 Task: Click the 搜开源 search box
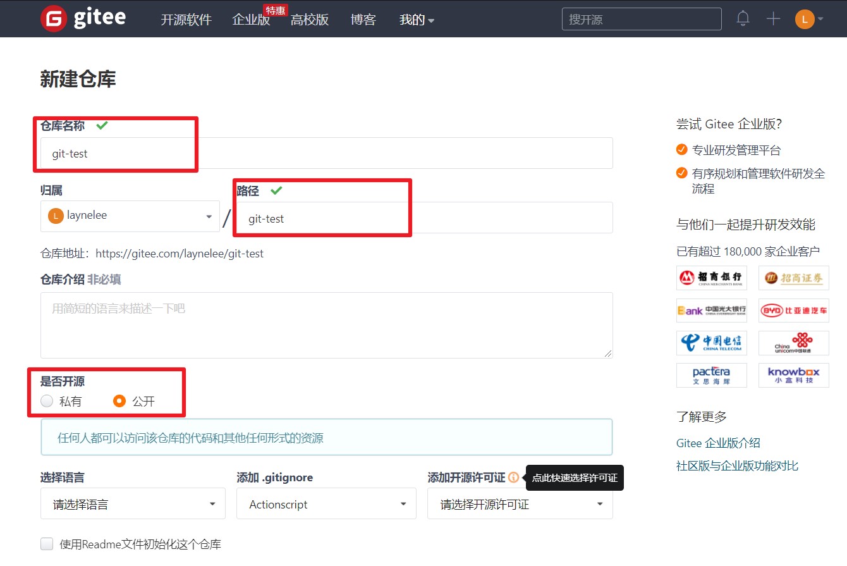[x=642, y=19]
